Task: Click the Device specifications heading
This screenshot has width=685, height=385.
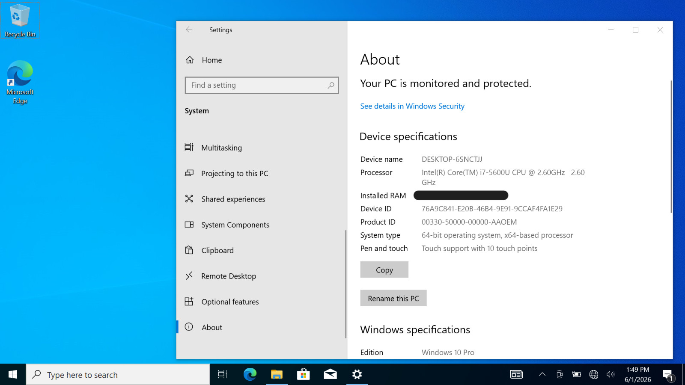Action: [x=408, y=136]
